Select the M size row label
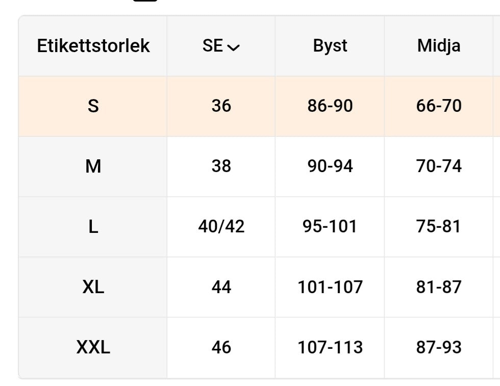The width and height of the screenshot is (500, 386). [93, 166]
